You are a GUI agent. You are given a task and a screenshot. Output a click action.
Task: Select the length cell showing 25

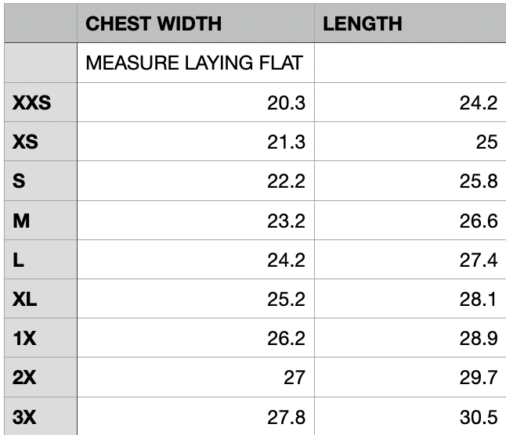pos(410,142)
